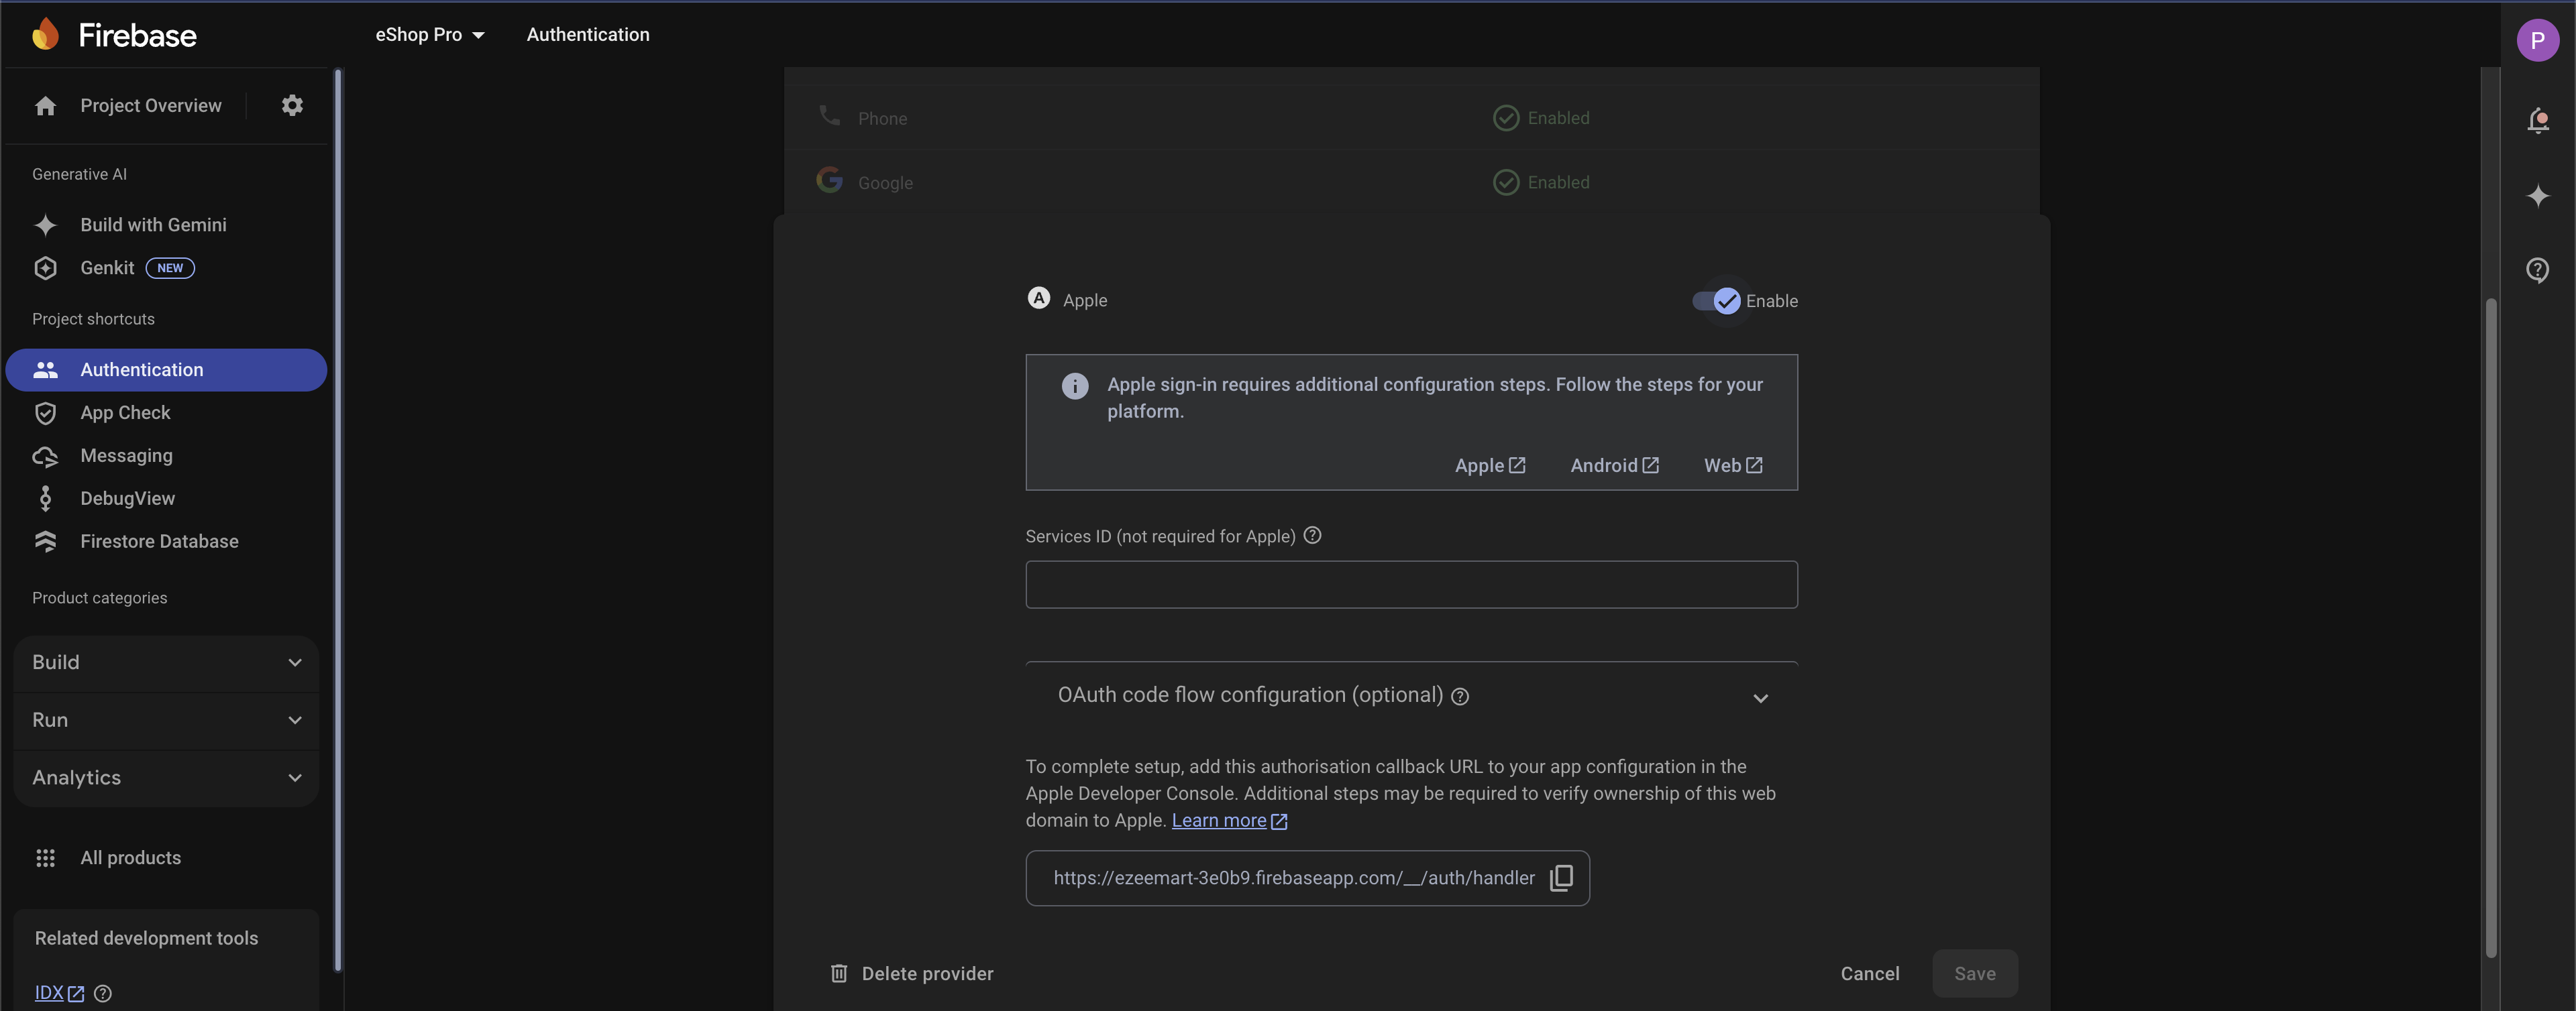Click the Firestore Database icon

[45, 542]
